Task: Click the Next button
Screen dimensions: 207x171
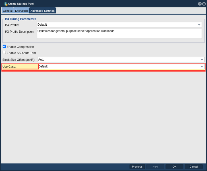Action: [155, 167]
